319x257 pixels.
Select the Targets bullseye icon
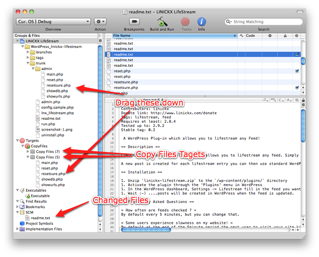coord(22,141)
